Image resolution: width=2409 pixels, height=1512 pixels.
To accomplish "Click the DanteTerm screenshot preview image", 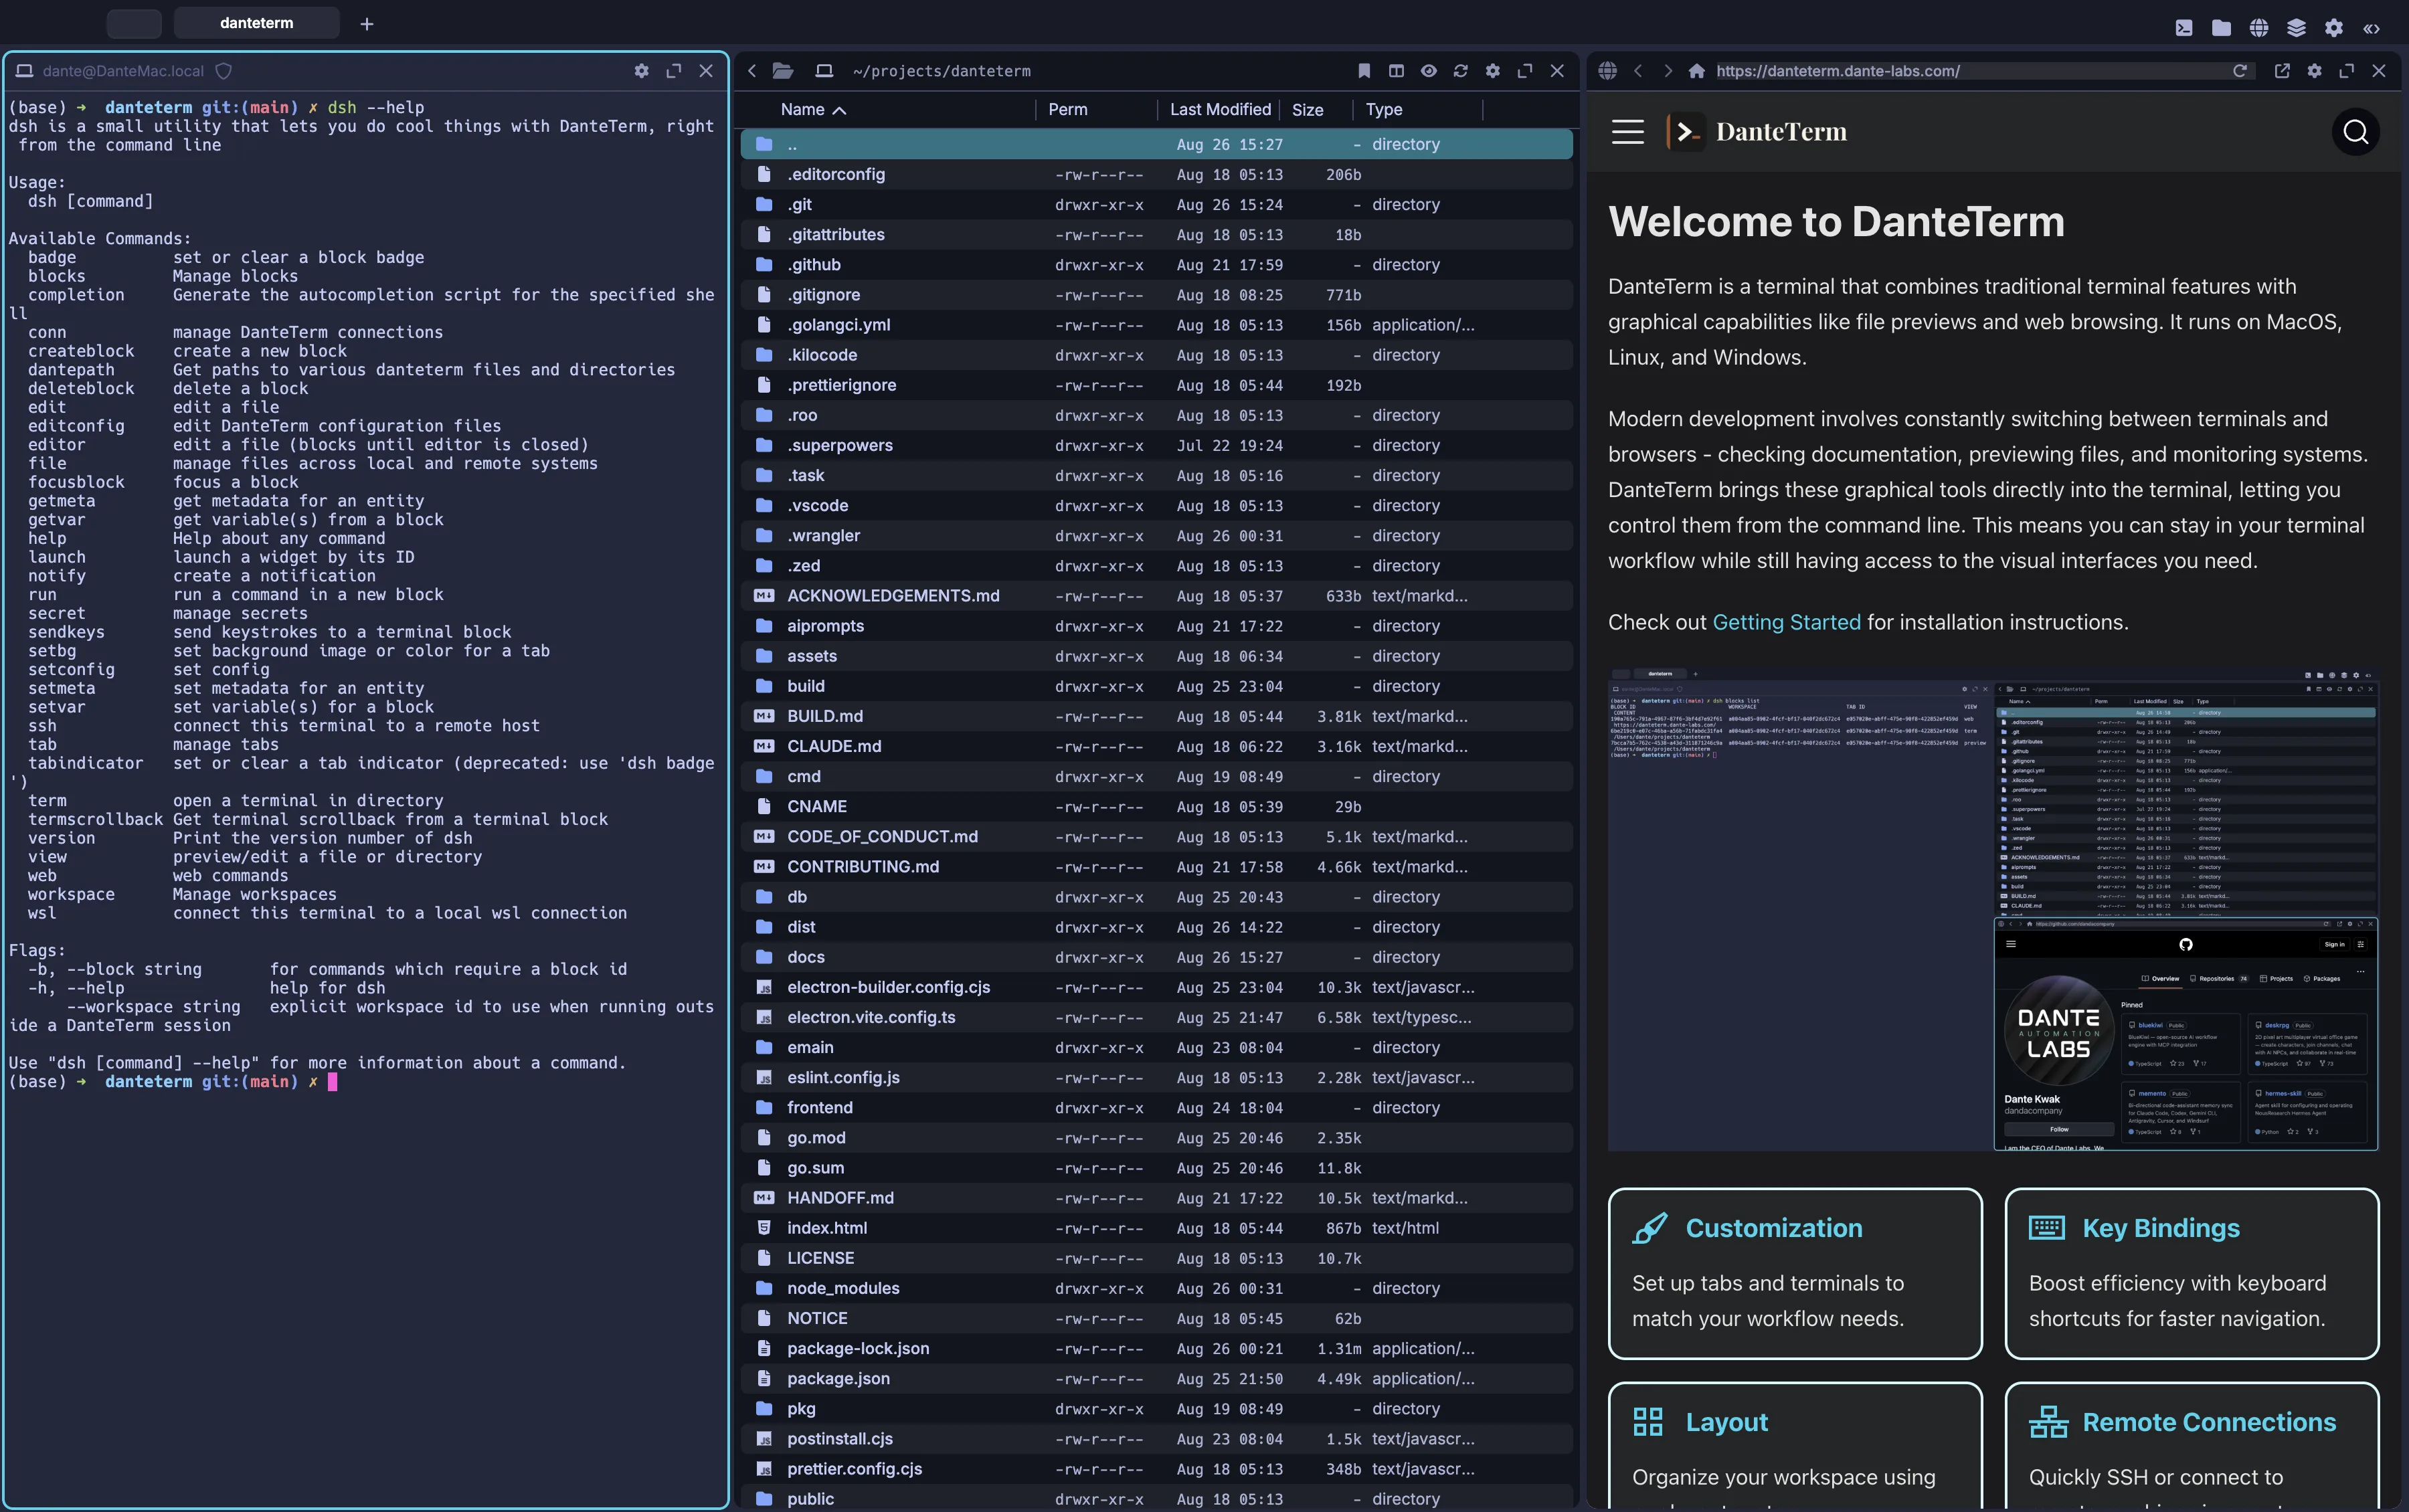I will [x=1992, y=910].
